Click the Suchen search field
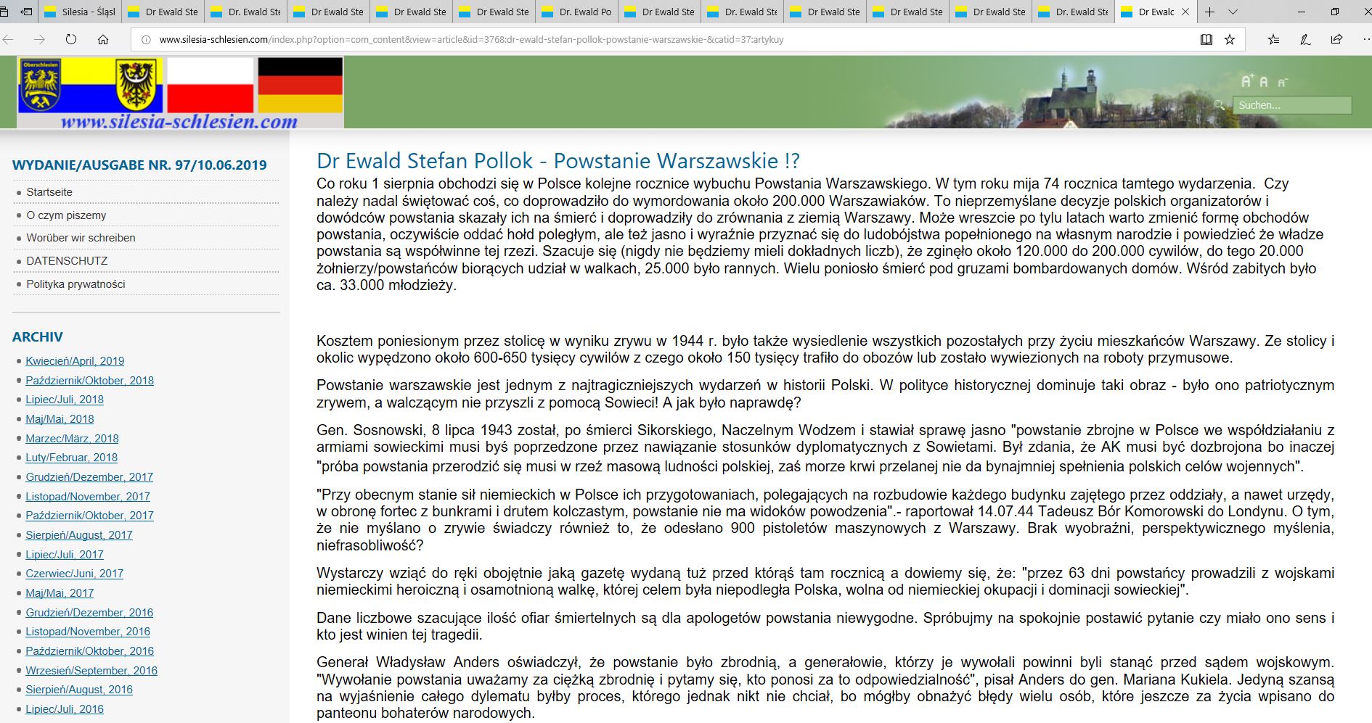This screenshot has width=1372, height=723. (x=1292, y=105)
